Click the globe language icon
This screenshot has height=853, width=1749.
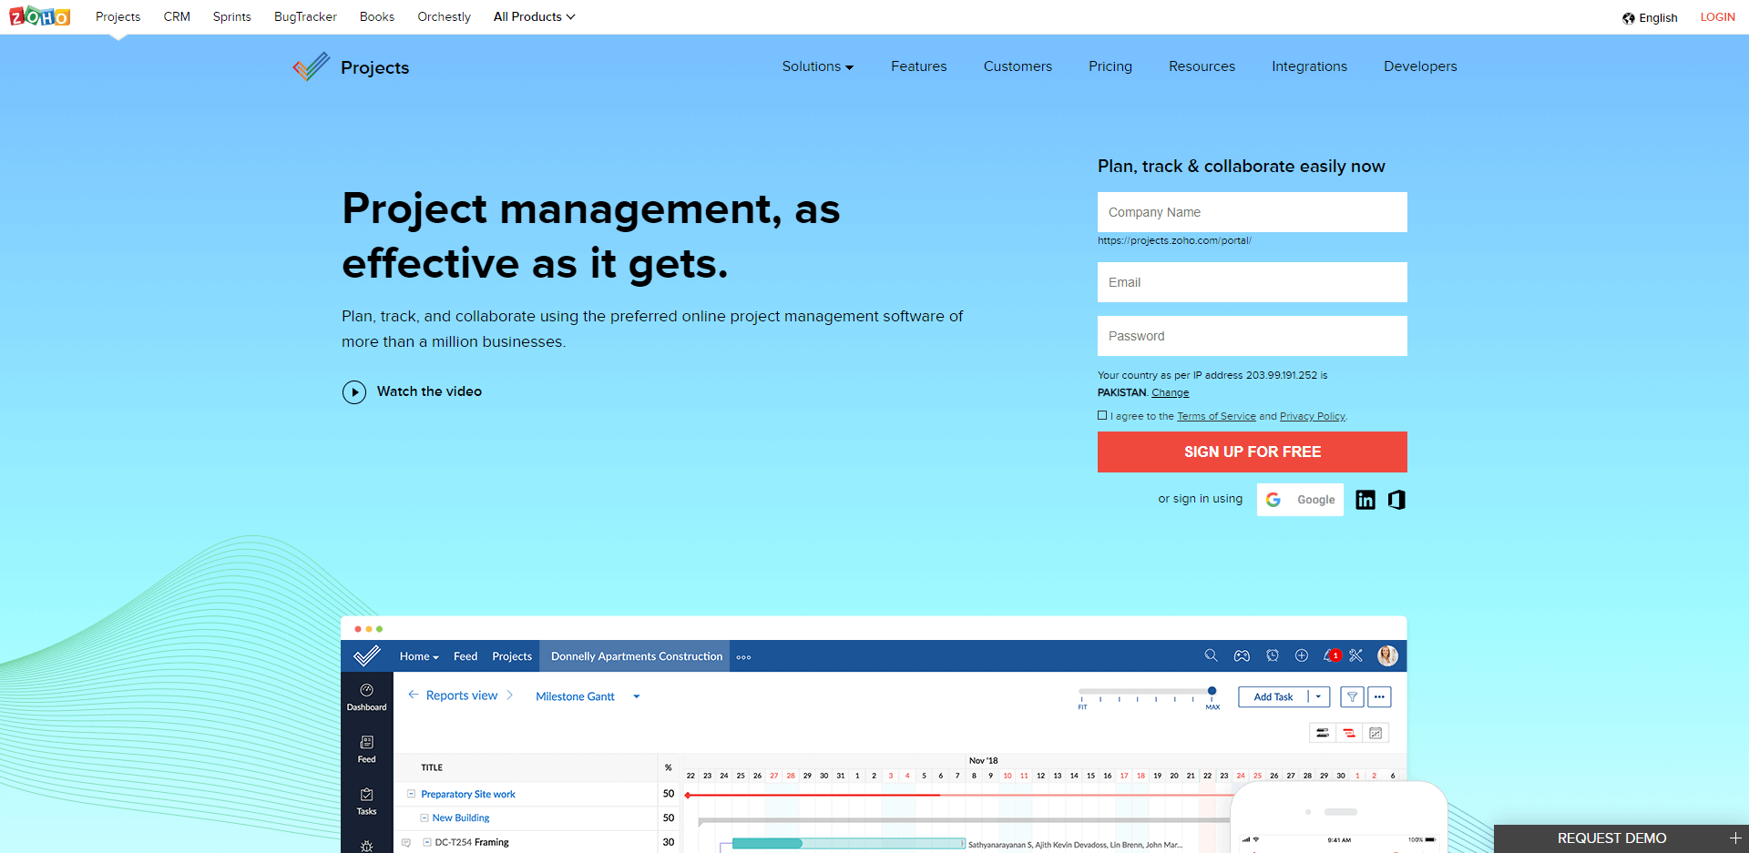1629,18
